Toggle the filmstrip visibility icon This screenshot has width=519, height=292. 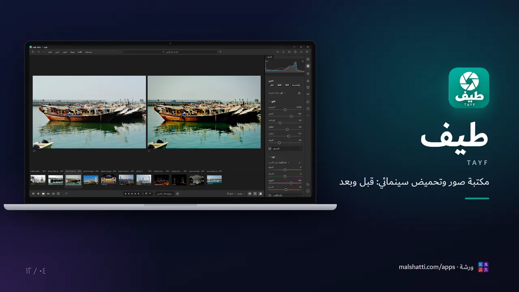pyautogui.click(x=250, y=194)
